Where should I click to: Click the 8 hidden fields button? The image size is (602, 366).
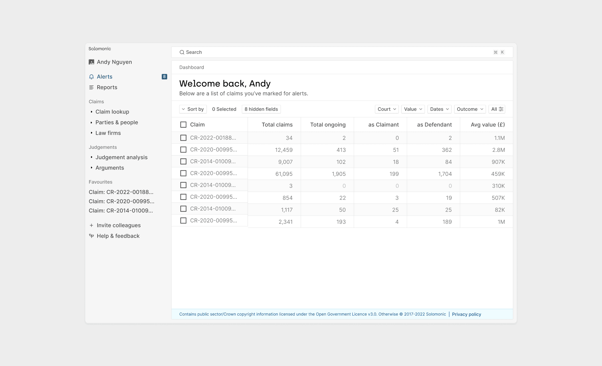(x=261, y=109)
